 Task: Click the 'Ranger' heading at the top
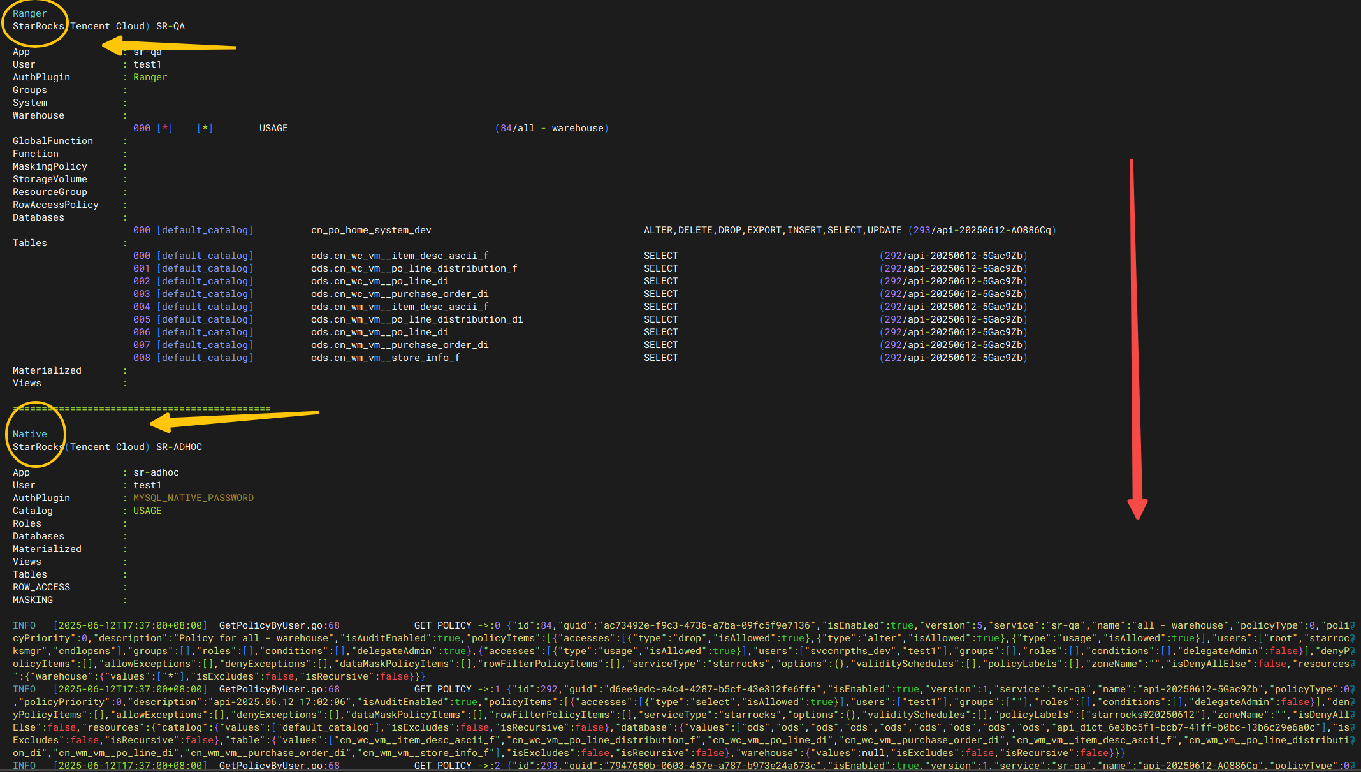pos(29,13)
